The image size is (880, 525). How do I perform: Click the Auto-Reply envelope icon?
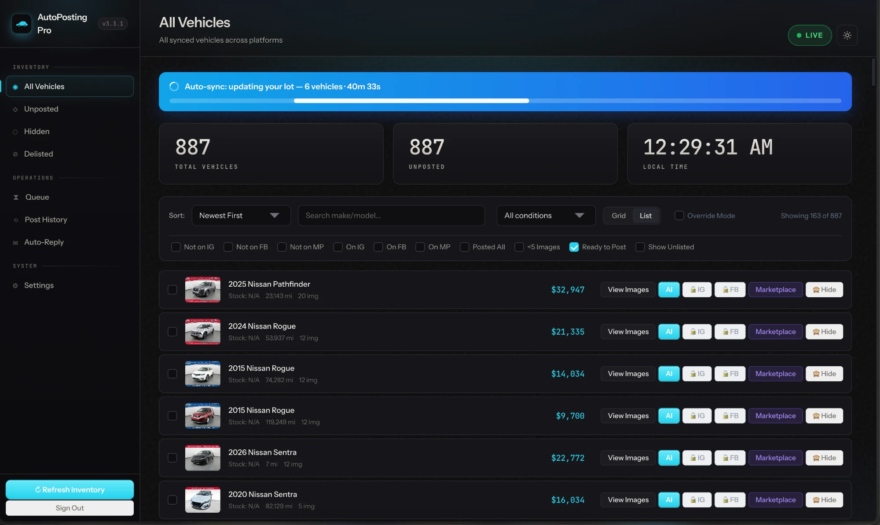coord(15,243)
